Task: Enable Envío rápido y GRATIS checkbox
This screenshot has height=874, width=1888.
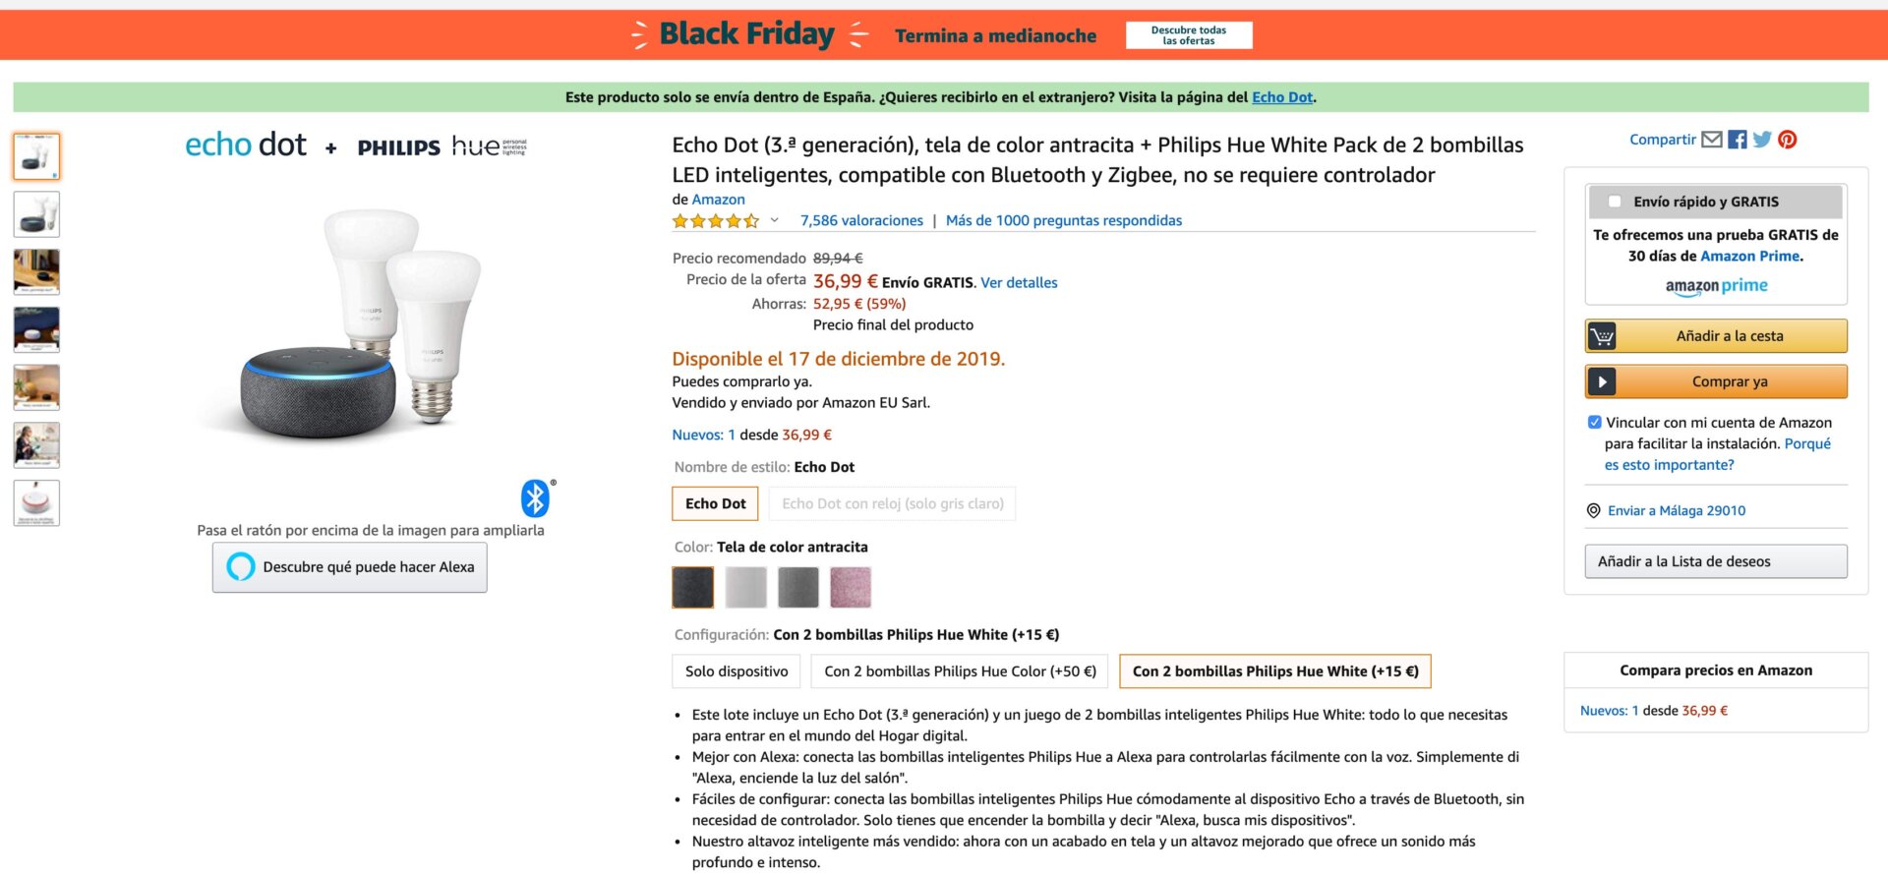Action: (1615, 202)
